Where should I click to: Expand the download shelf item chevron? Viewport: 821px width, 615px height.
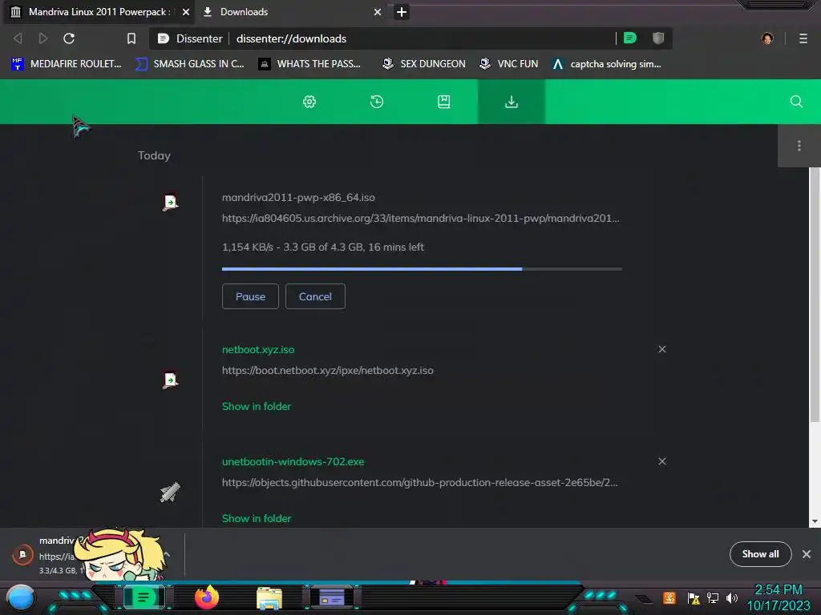tap(167, 554)
